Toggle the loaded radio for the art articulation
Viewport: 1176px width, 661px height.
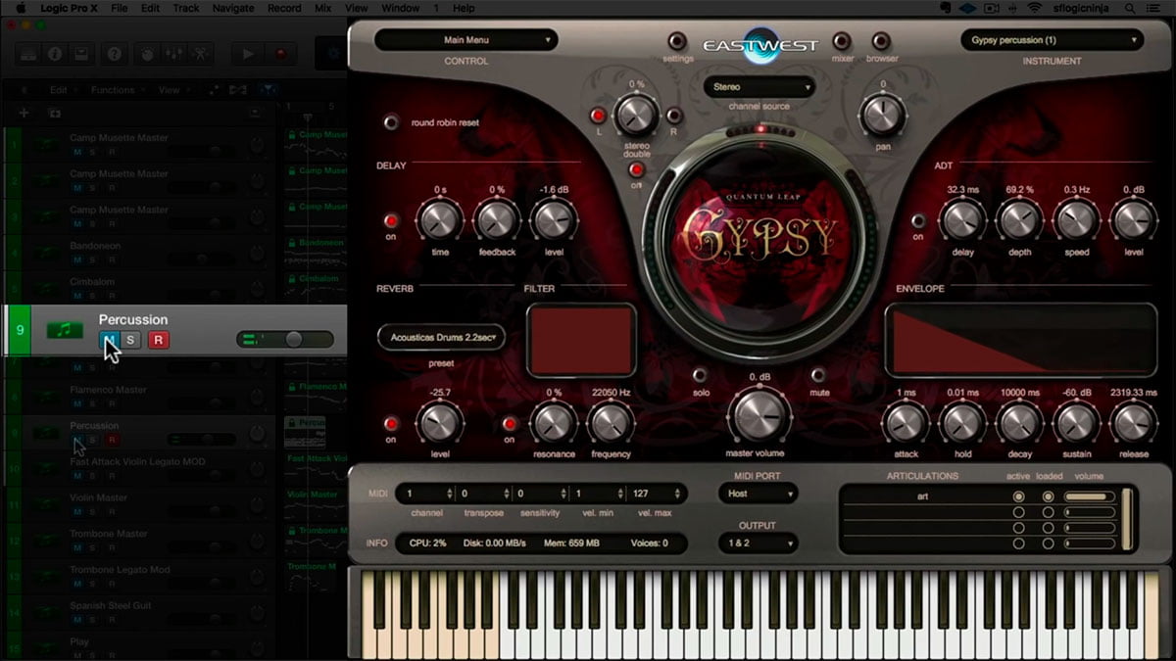pos(1049,496)
